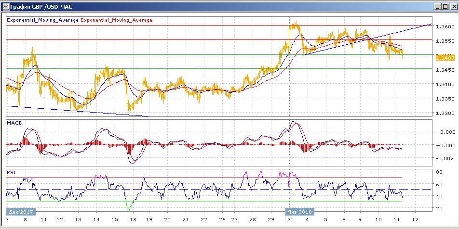This screenshot has width=459, height=229.
Task: Click the RSI 20 axis label
Action: click(439, 209)
